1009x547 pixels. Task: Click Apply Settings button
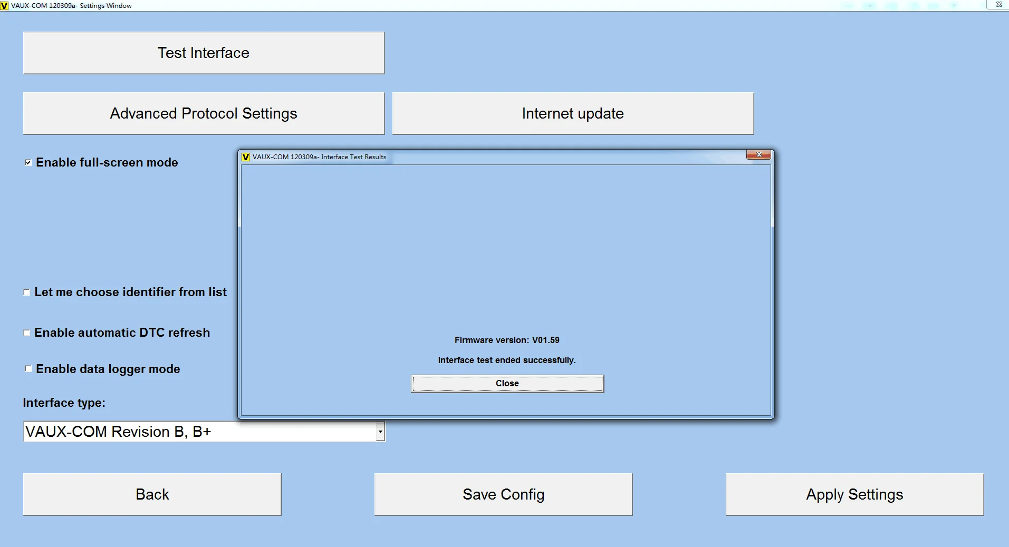coord(854,494)
